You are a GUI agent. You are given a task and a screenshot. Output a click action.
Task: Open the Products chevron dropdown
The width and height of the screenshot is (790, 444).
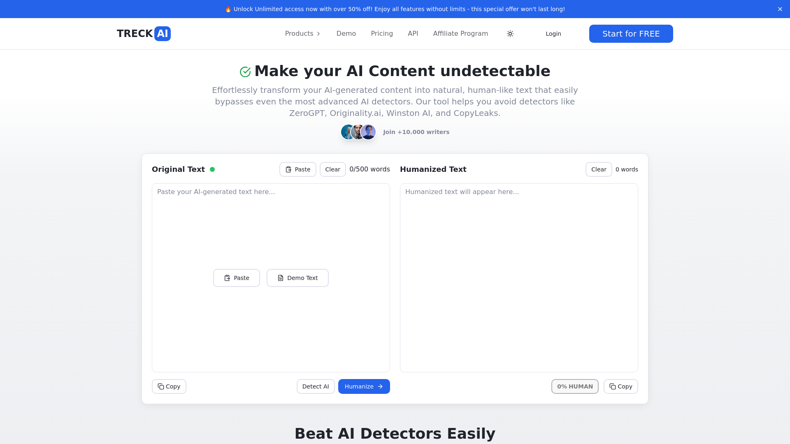click(x=318, y=34)
